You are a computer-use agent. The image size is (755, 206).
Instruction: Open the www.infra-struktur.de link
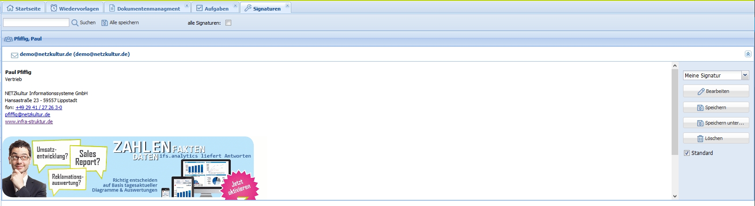point(29,121)
